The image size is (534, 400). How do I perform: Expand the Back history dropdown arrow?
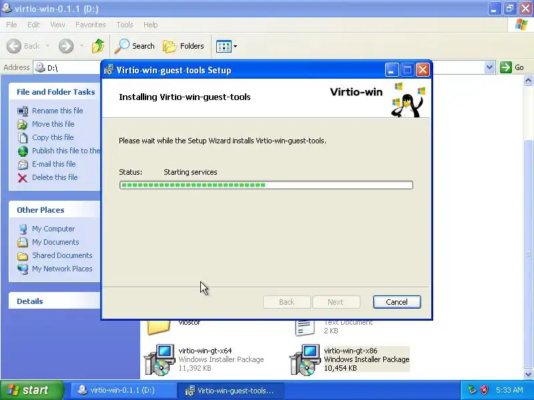47,46
